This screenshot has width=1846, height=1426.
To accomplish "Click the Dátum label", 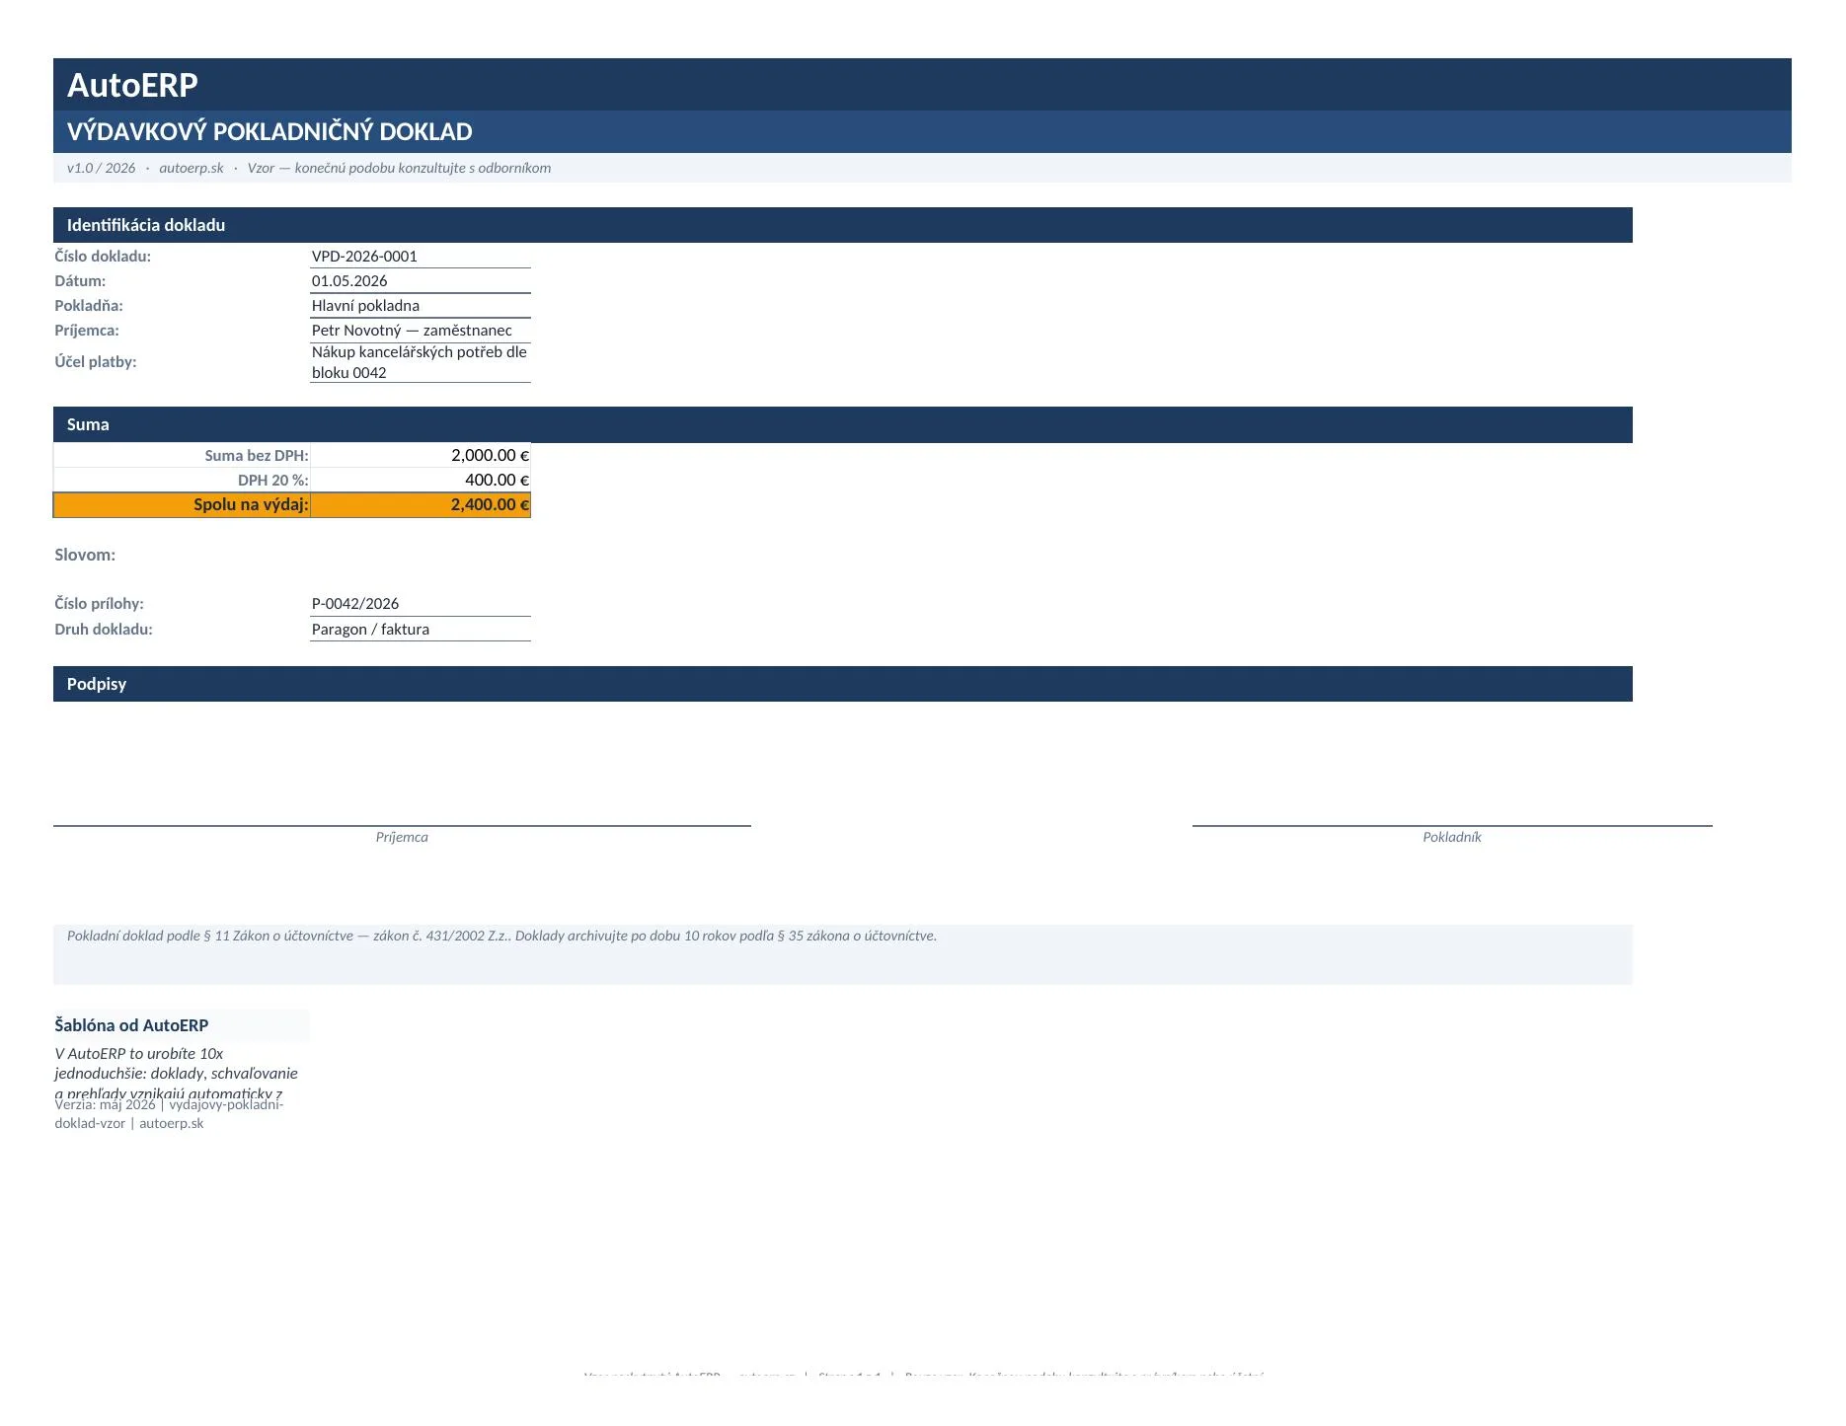I will (80, 281).
